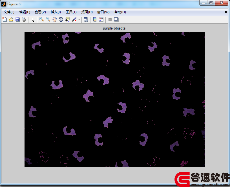Minimize the Figure 5 window
Screen dimensions: 230x187
204,3
